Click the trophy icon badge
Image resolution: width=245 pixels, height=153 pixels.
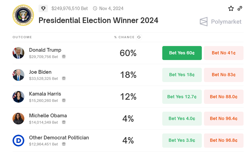click(43, 8)
